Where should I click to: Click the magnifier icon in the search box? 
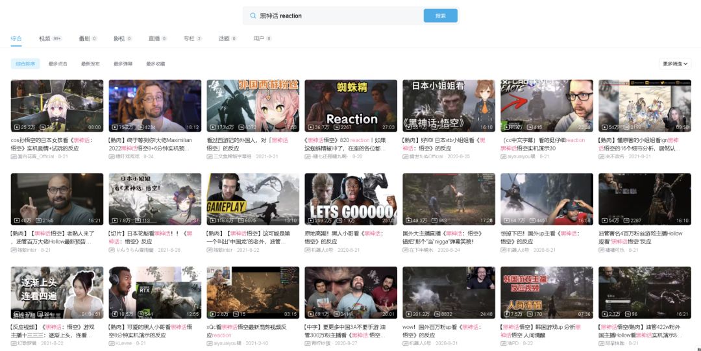click(253, 16)
